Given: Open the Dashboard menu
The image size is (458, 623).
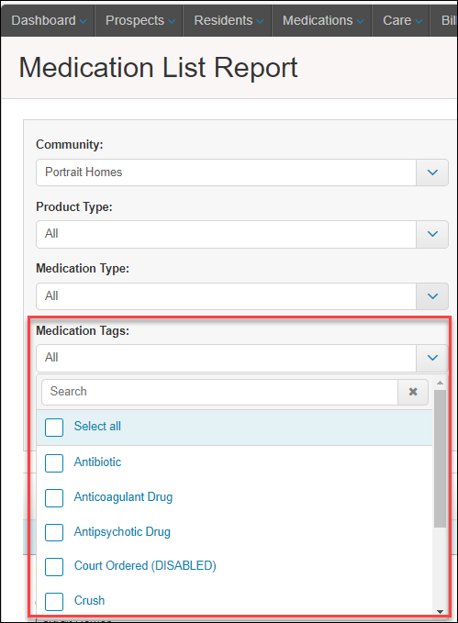Looking at the screenshot, I should pos(49,20).
